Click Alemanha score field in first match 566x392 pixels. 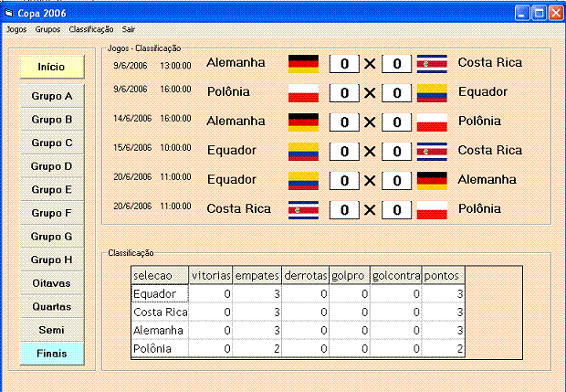(343, 63)
